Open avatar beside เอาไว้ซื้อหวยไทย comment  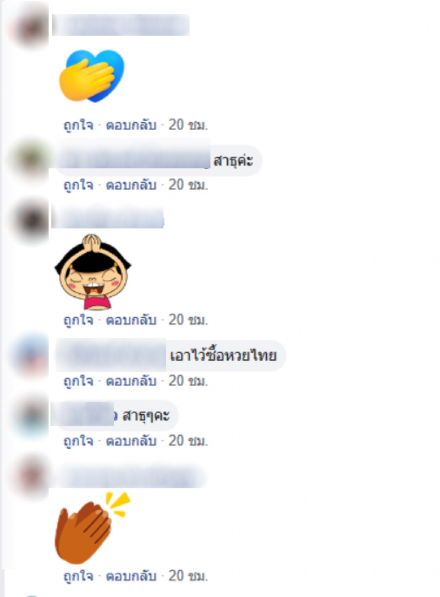click(30, 356)
